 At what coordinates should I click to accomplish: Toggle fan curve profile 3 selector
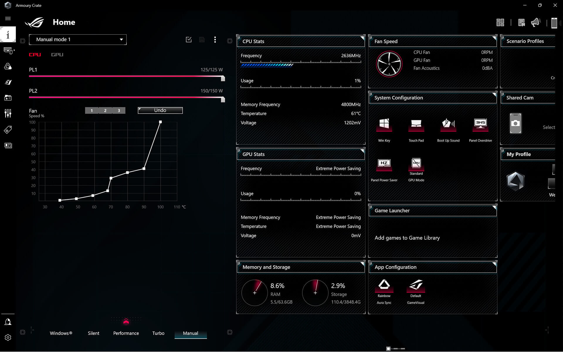click(x=119, y=111)
